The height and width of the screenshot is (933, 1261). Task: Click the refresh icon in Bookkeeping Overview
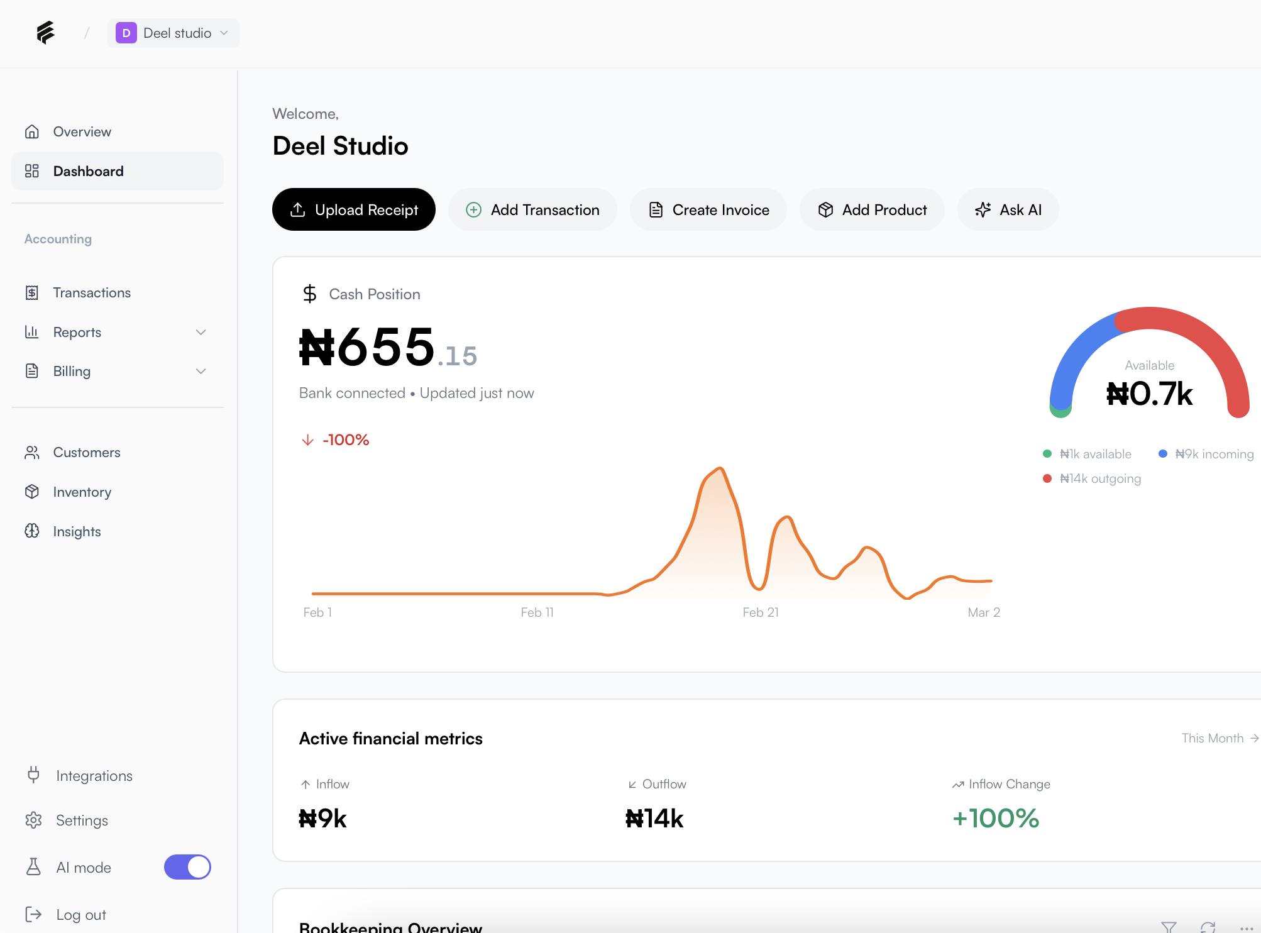(x=1208, y=927)
